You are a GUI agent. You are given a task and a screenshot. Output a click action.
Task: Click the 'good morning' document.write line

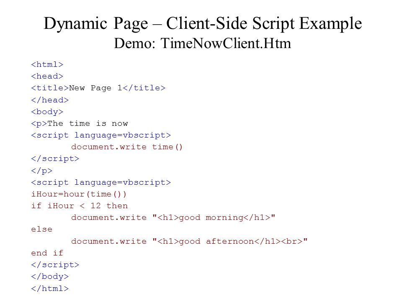click(x=173, y=218)
